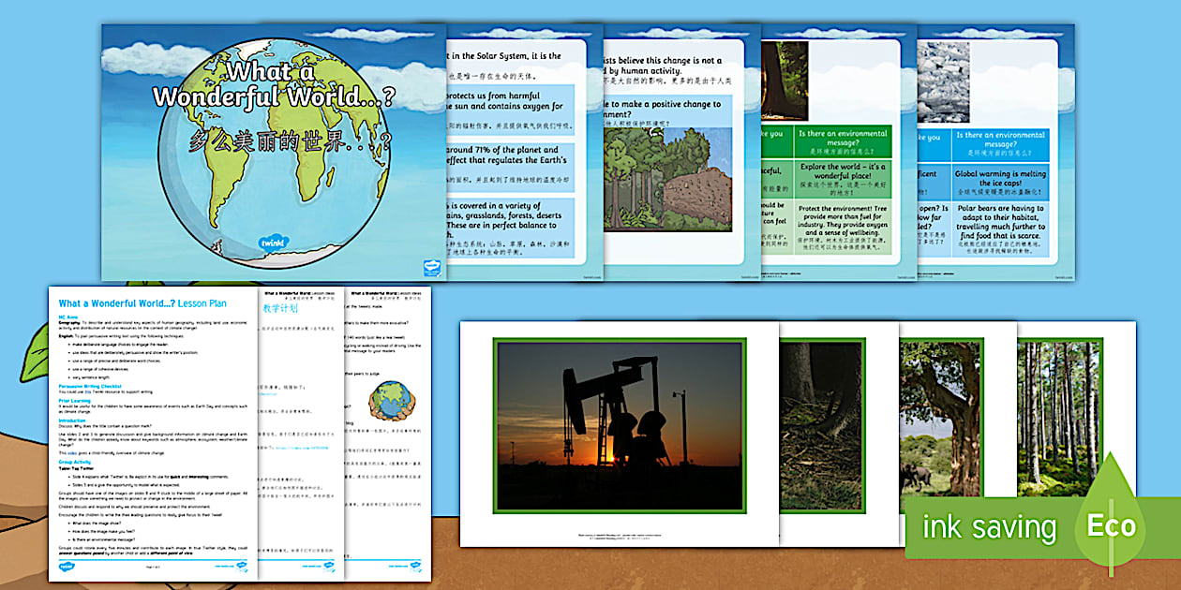Image resolution: width=1181 pixels, height=590 pixels.
Task: Click the 'ink saving' green banner
Action: click(989, 527)
